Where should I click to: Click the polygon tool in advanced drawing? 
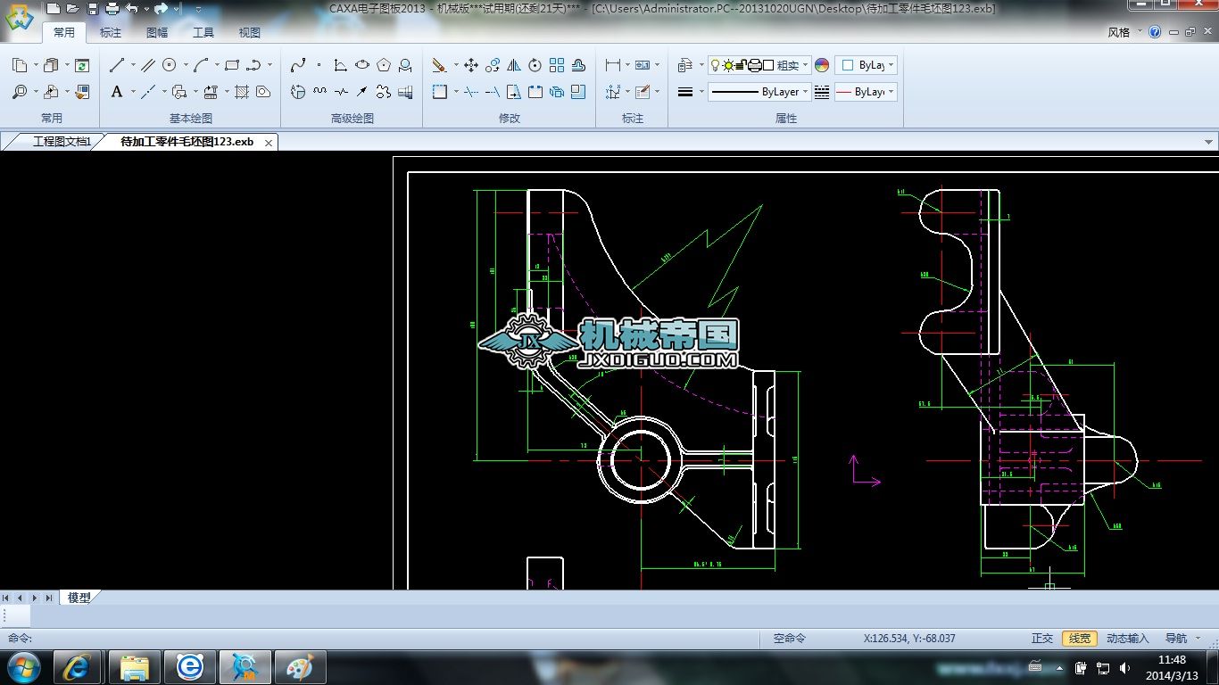pyautogui.click(x=384, y=65)
